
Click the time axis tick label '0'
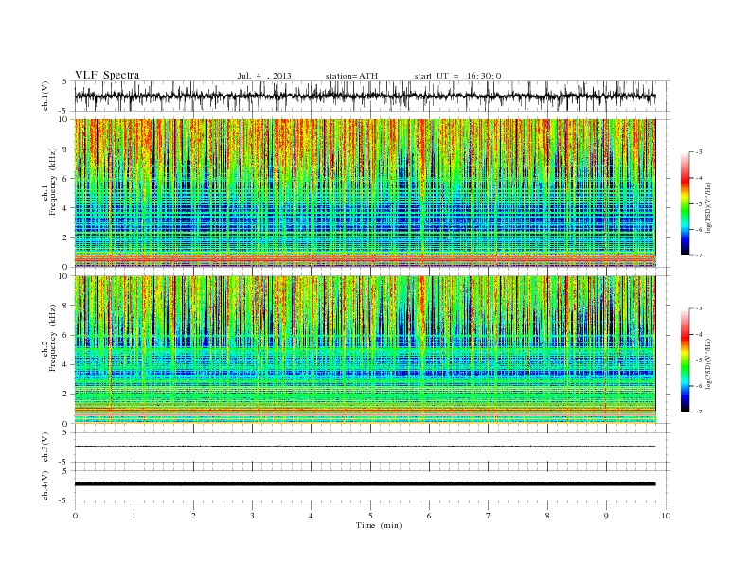pos(75,516)
